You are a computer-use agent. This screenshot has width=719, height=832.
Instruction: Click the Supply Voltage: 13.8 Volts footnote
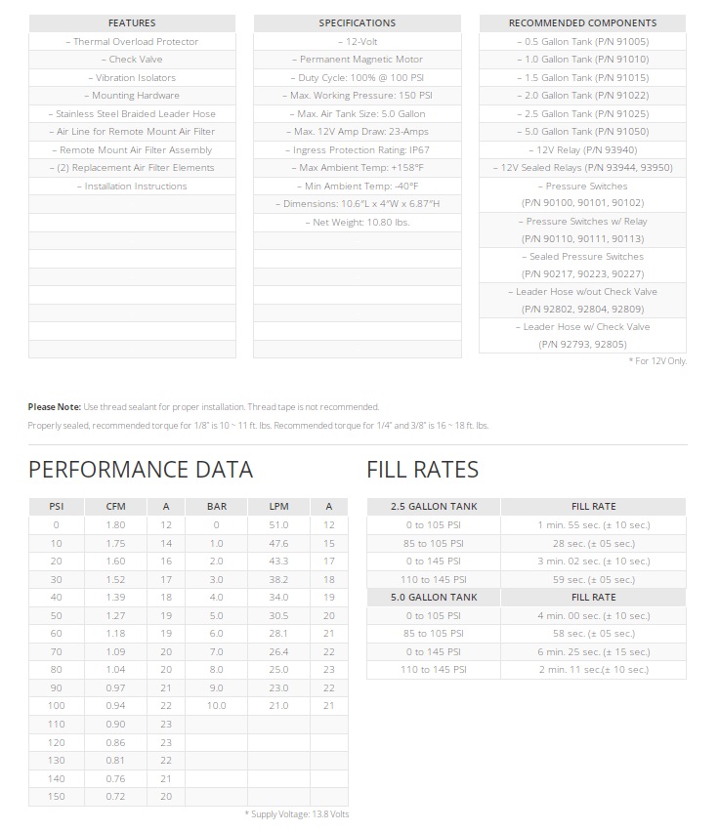click(x=295, y=814)
